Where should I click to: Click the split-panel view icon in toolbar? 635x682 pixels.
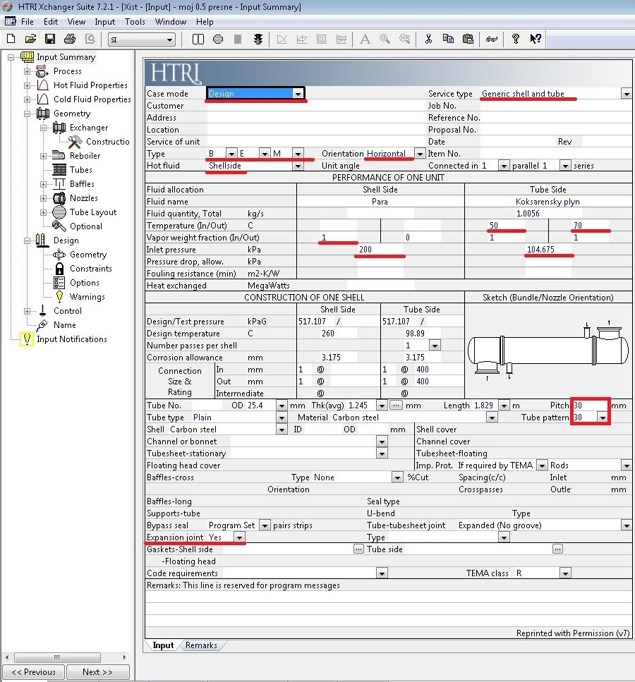[x=198, y=39]
